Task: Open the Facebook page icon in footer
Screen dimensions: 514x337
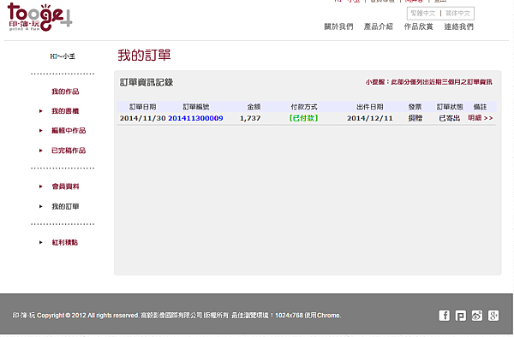Action: tap(444, 316)
